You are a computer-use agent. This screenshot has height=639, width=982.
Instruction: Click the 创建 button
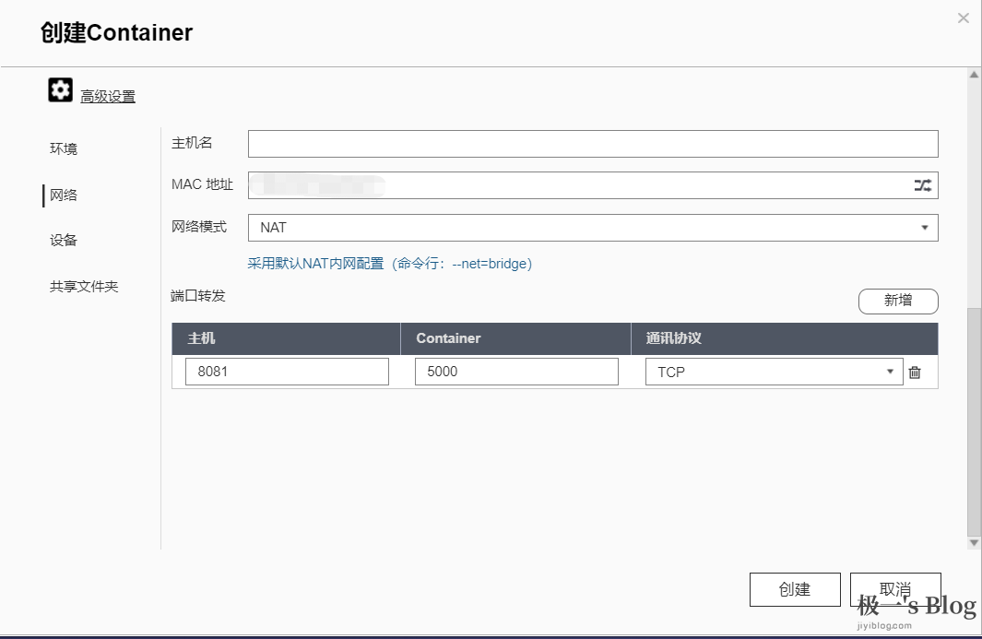click(795, 589)
